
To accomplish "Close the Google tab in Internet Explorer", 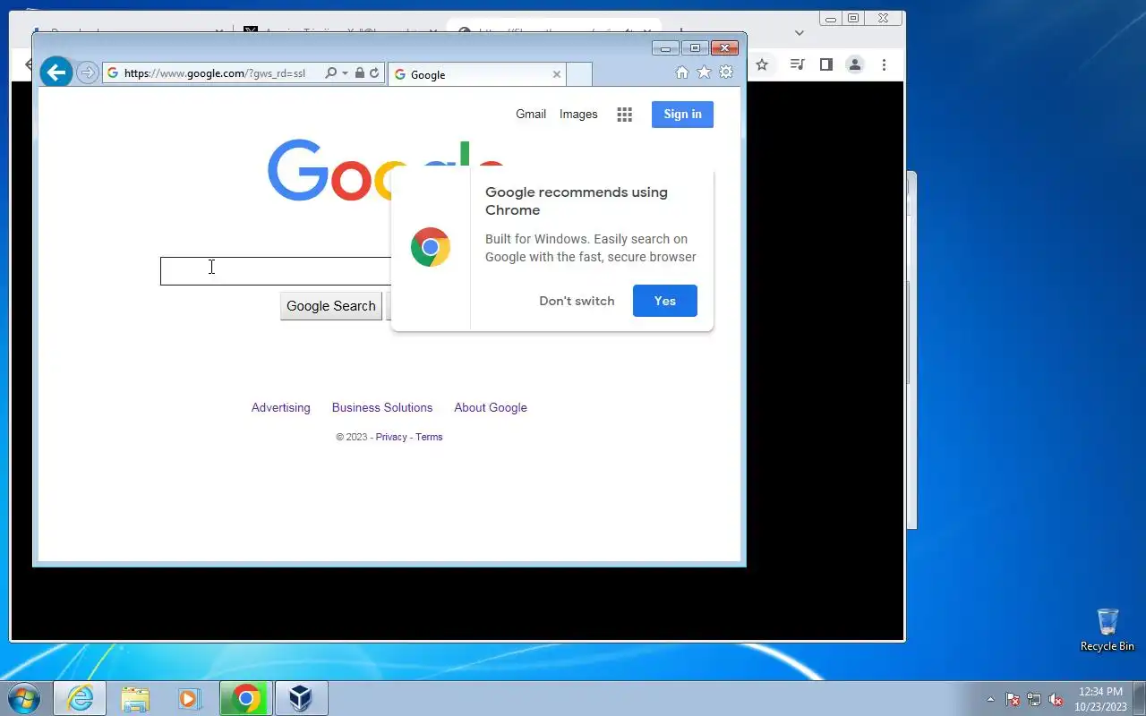I will pos(556,74).
